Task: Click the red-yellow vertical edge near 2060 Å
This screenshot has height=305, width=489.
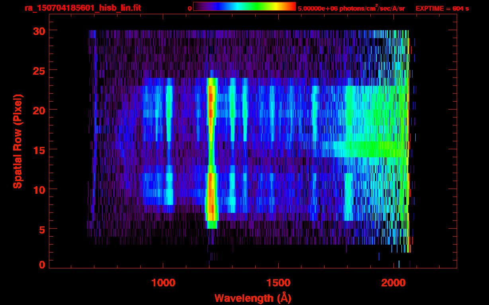Action: point(409,159)
